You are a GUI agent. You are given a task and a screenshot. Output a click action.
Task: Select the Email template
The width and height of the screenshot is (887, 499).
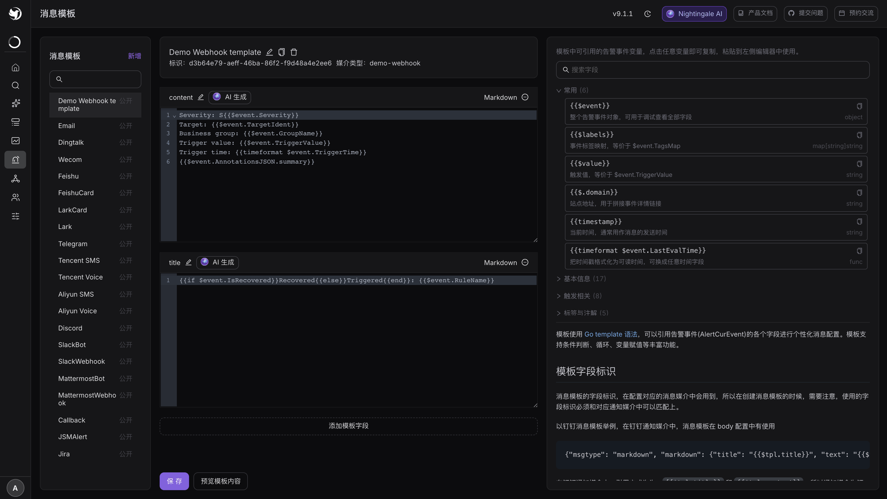click(x=95, y=126)
